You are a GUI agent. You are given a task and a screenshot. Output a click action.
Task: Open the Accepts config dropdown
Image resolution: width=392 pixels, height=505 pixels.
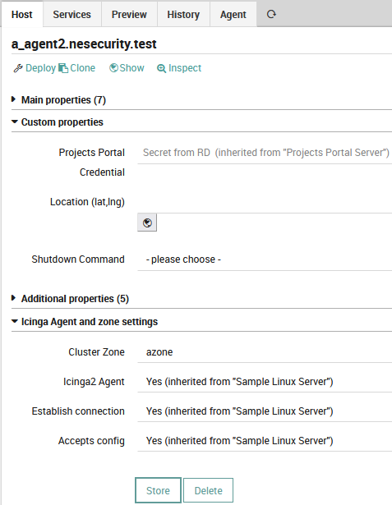pos(265,441)
